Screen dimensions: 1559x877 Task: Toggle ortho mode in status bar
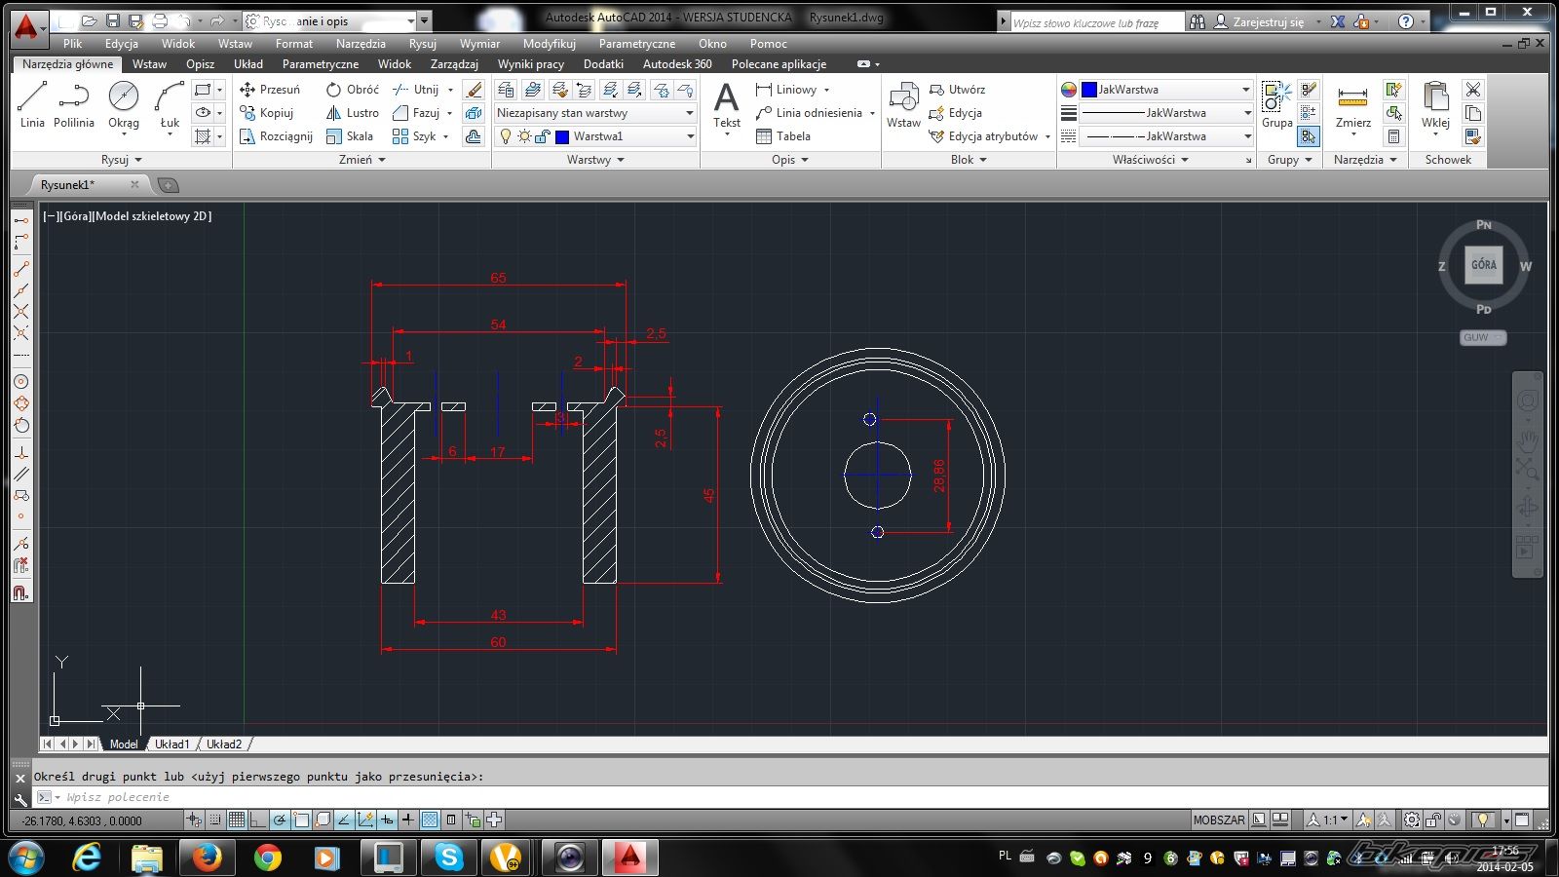pyautogui.click(x=258, y=820)
